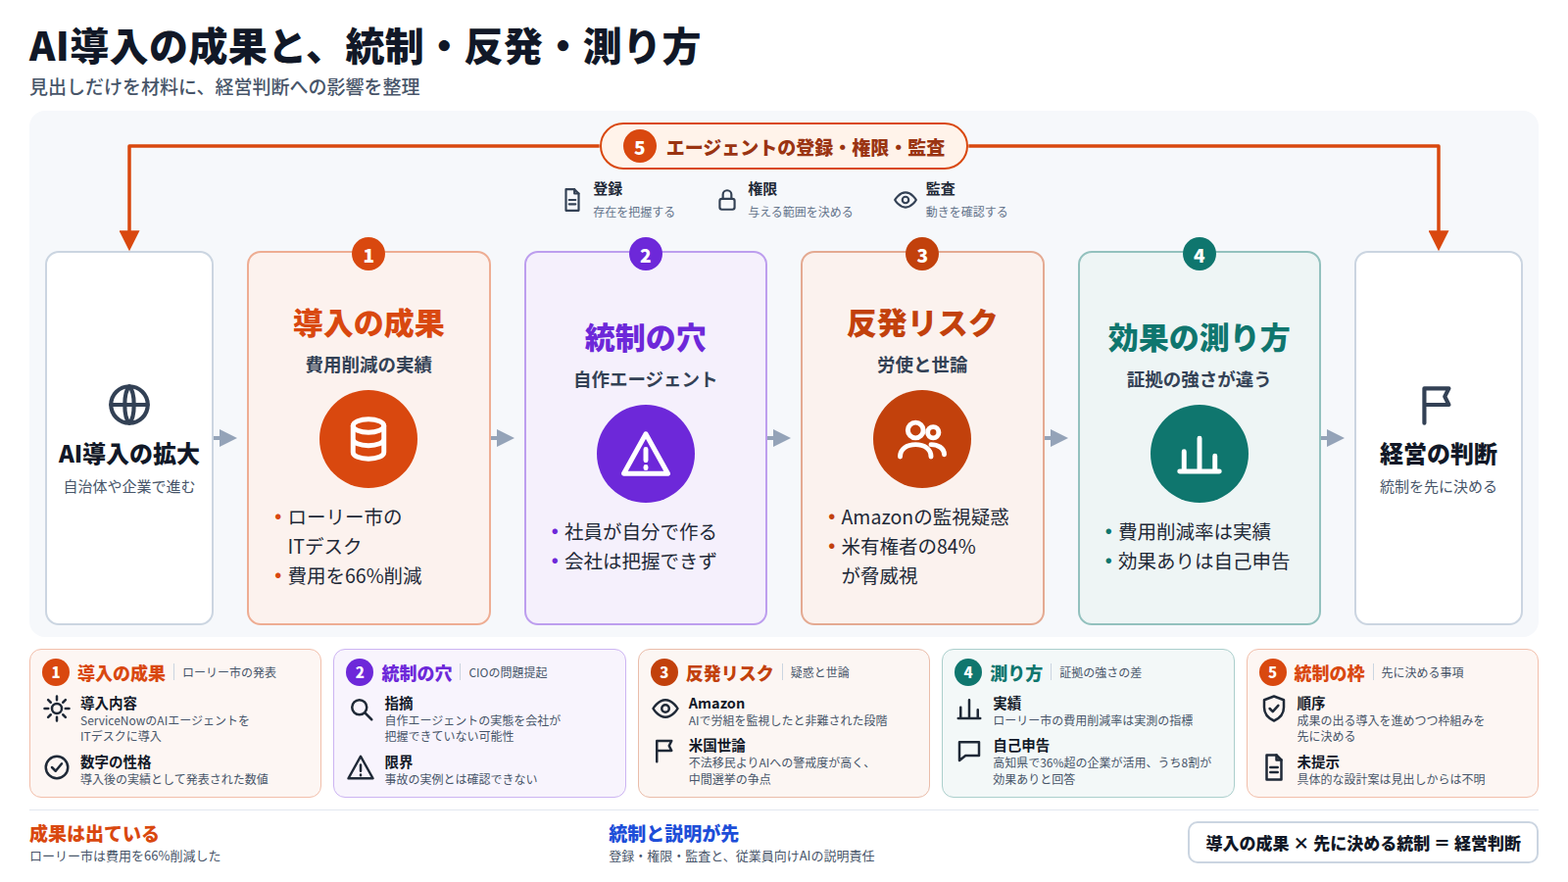Select the footer heading 成果は出ている

94,834
